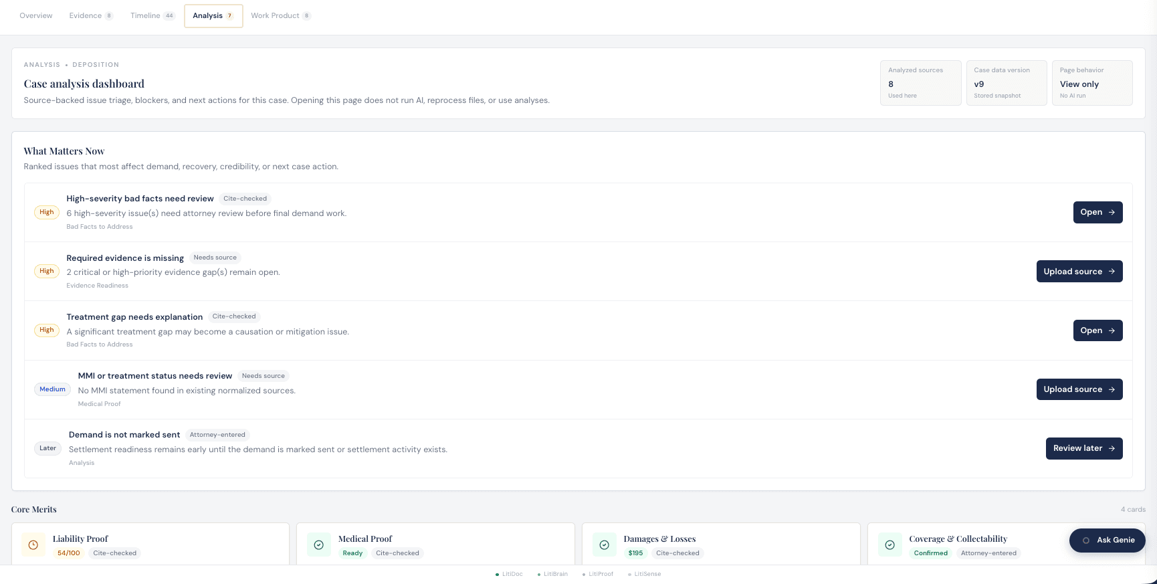Click High badge on bad facts row
Viewport: 1157px width, 584px height.
click(47, 212)
